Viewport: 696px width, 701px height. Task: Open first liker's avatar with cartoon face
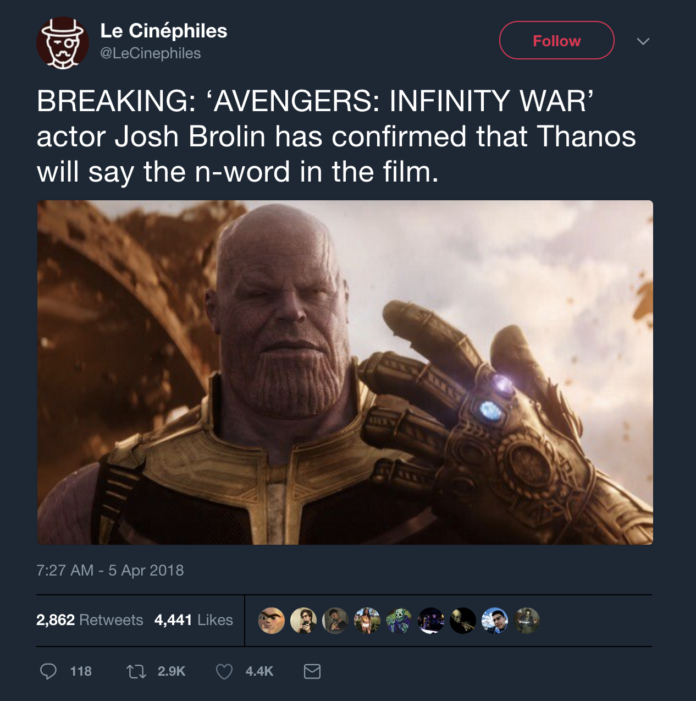click(272, 621)
